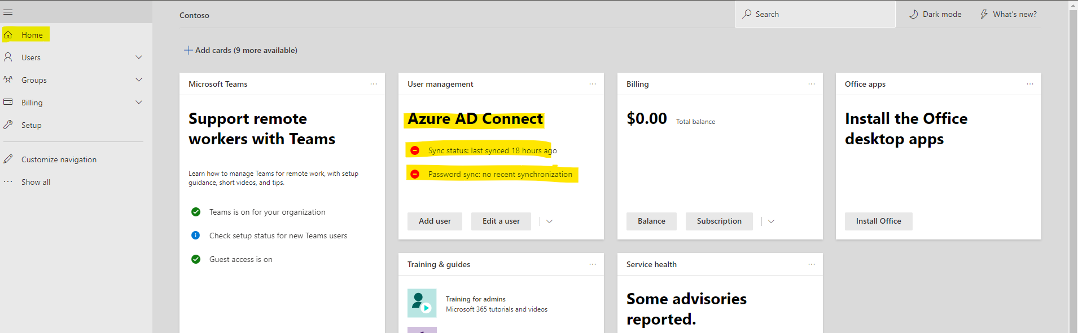
Task: Click the Azure AD Connect heading
Action: click(475, 119)
